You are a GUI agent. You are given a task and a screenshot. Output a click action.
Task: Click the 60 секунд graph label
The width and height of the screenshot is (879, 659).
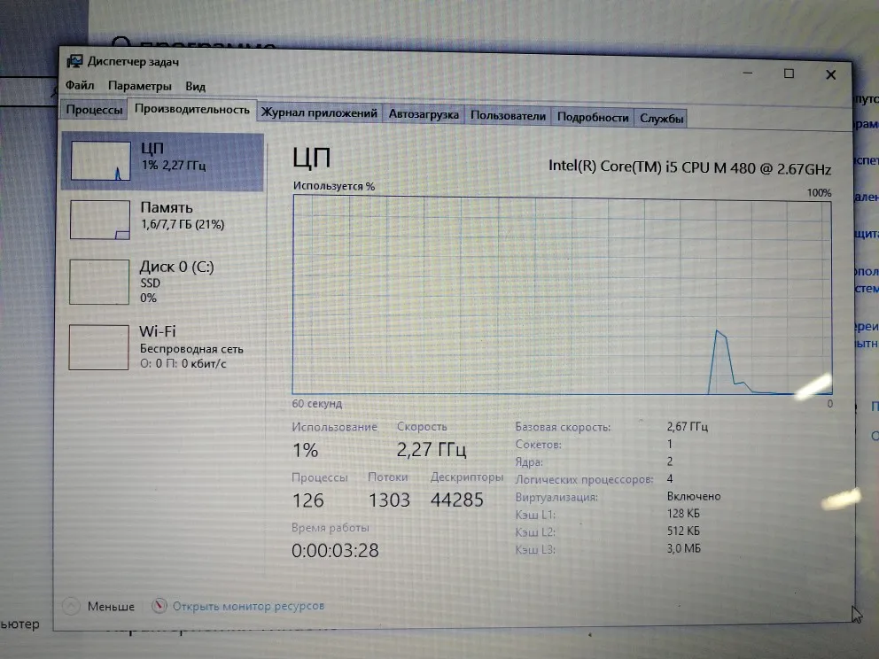click(x=316, y=404)
